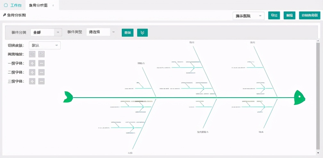The image size is (323, 158).
Task: Close the fishbone analysis tab with its x
Action: [53, 5]
